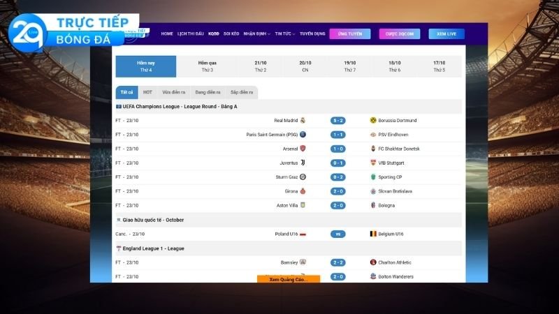Open England League 1 - League header

289,248
